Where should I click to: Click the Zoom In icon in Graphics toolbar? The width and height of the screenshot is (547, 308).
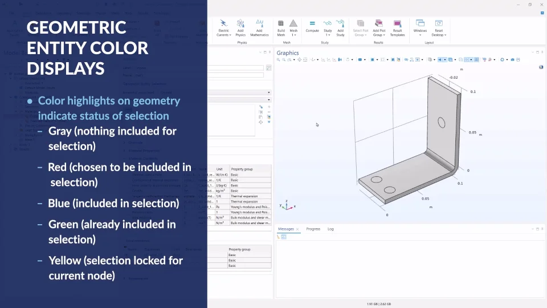point(278,60)
